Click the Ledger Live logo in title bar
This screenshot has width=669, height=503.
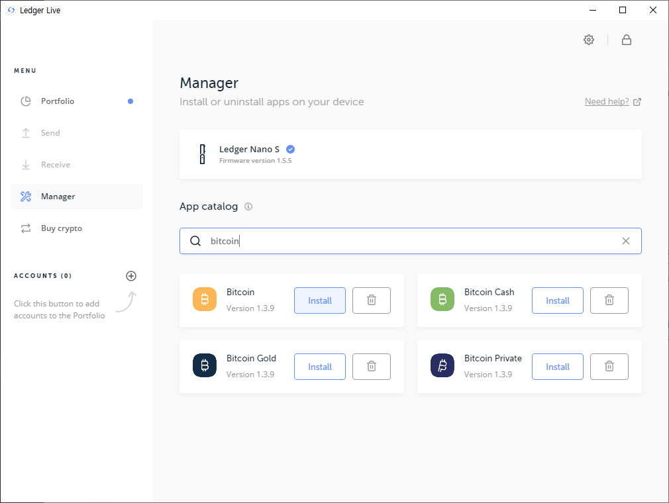coord(11,10)
